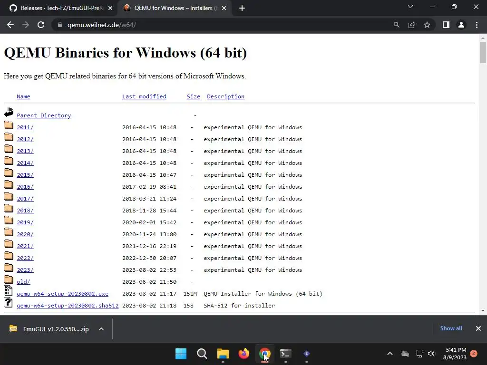Viewport: 487px width, 365px height.
Task: Open the 2019/ folder
Action: coord(25,222)
